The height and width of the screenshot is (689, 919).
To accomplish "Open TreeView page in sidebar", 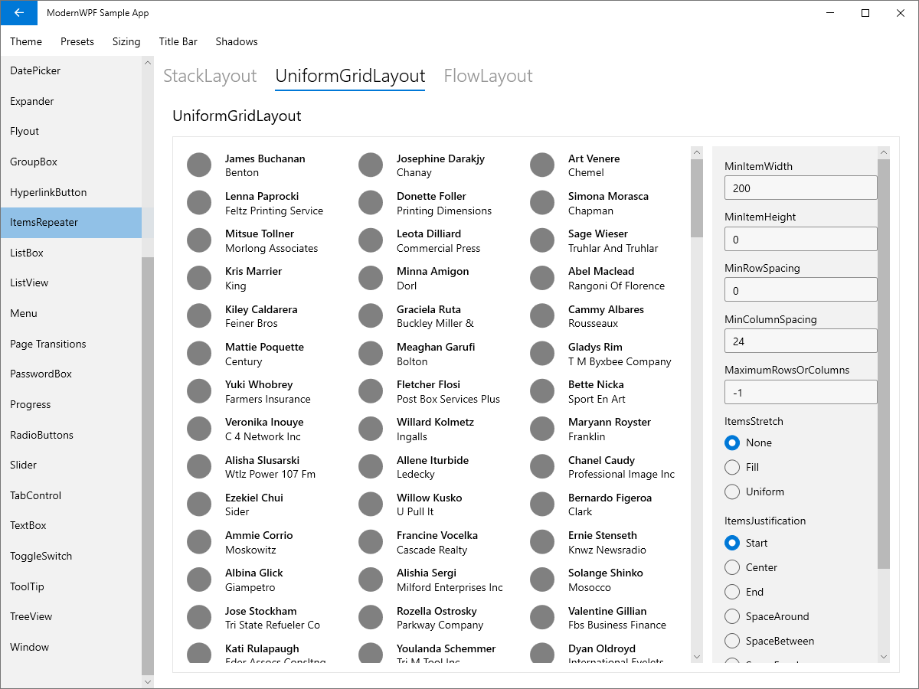I will pos(70,616).
